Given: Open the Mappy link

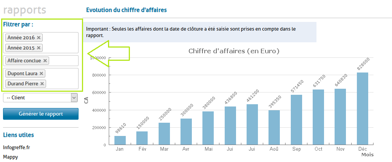Looking at the screenshot, I should click(x=11, y=157).
